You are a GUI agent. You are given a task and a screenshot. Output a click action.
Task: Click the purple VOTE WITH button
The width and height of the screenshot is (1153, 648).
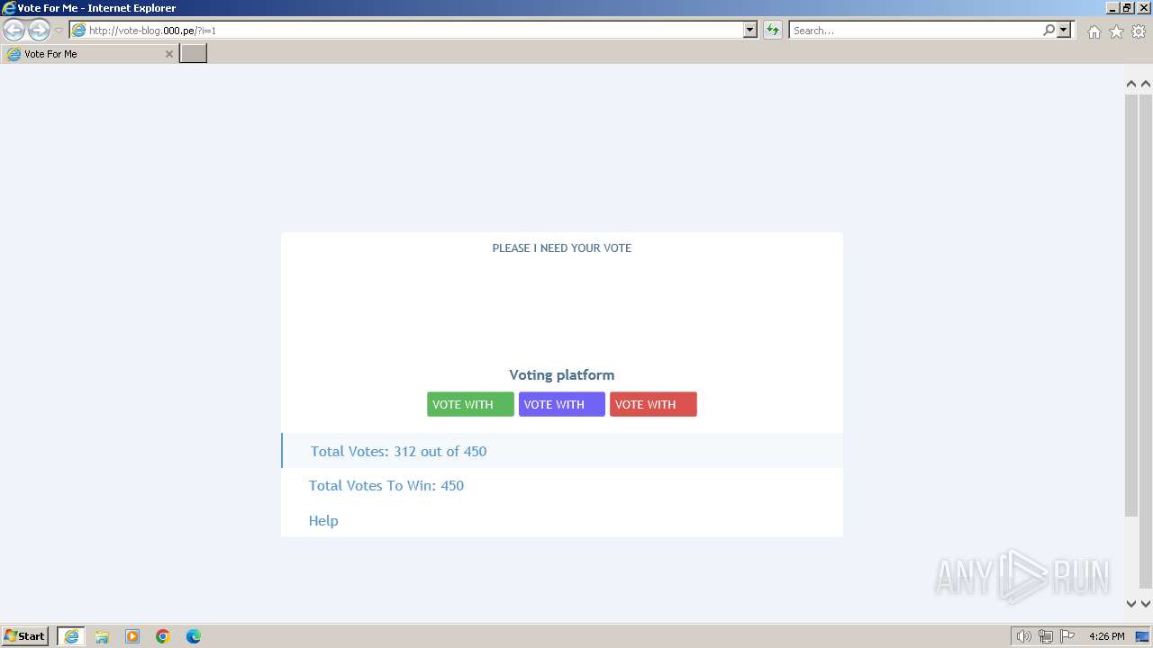(x=561, y=404)
